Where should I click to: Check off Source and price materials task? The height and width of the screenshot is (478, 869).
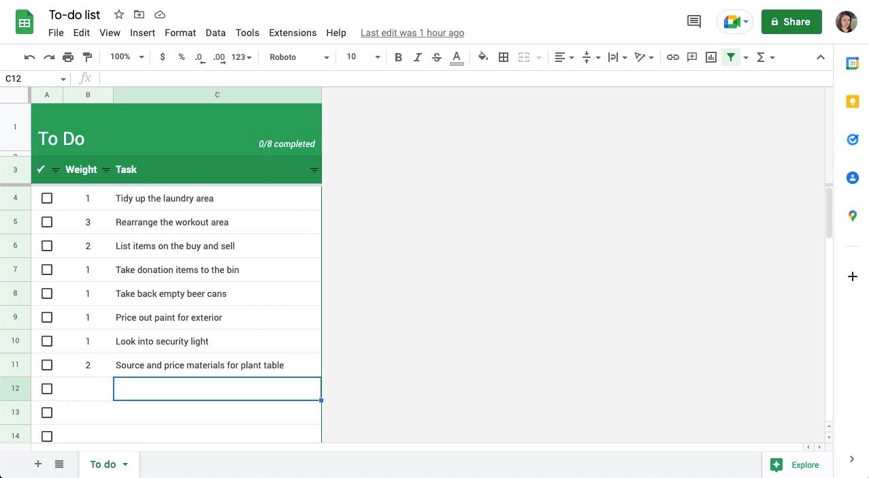(x=47, y=365)
